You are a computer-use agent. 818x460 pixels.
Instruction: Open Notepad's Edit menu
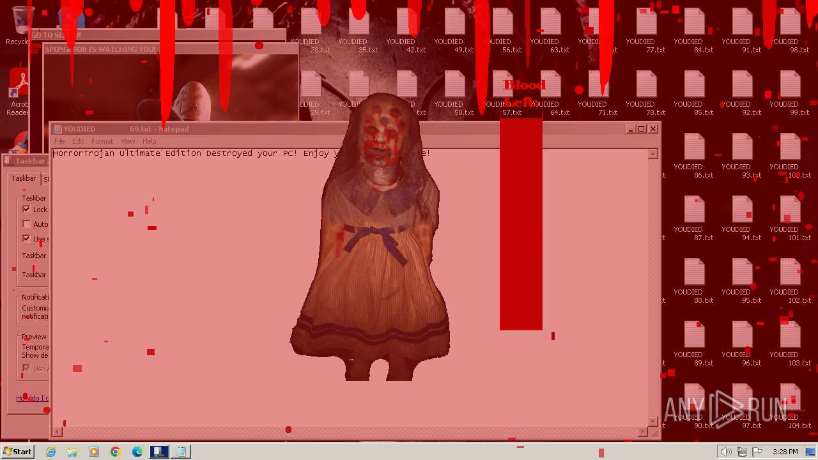coord(78,141)
